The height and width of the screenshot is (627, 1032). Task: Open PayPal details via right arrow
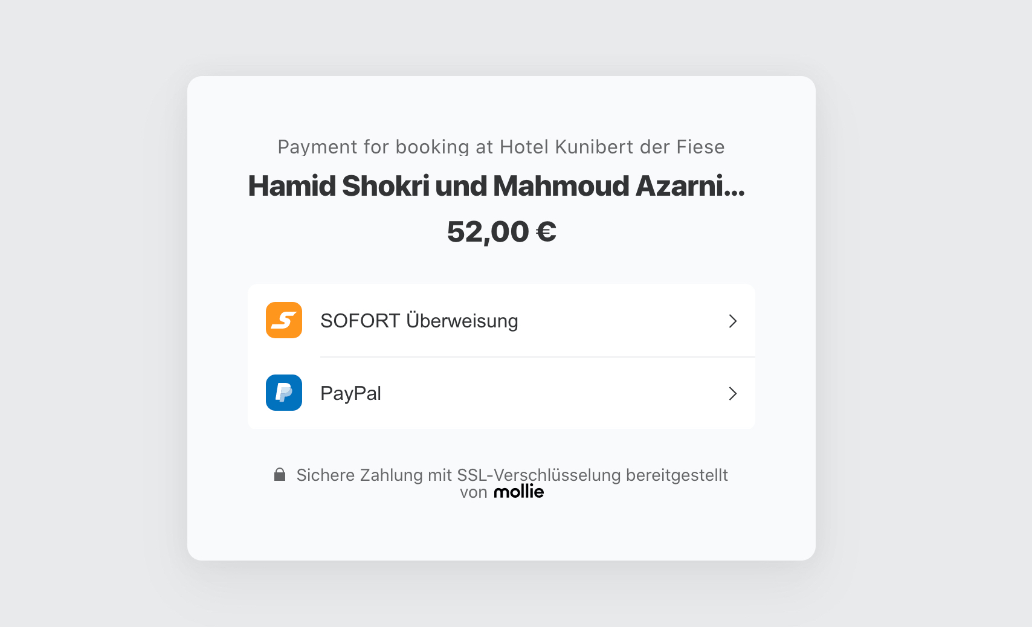732,393
